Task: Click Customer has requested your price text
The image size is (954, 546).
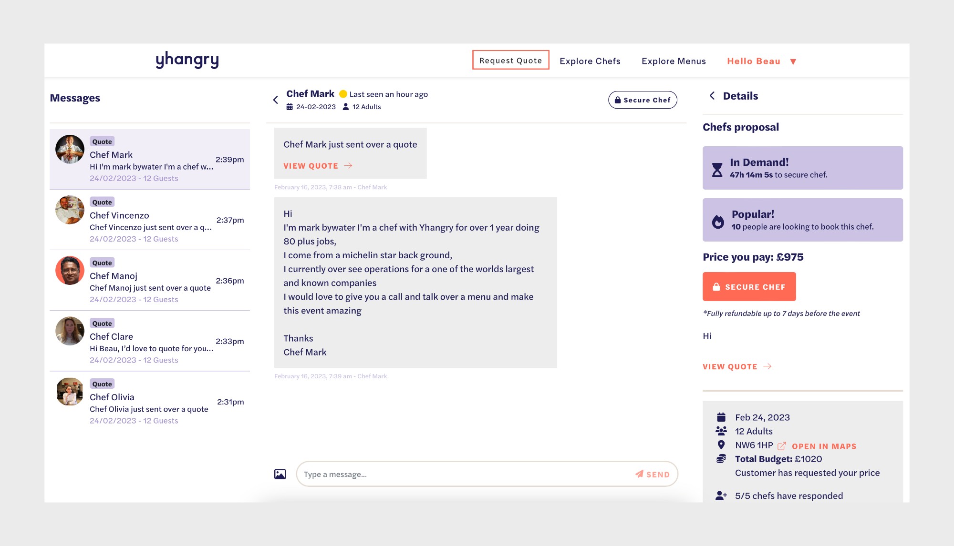Action: [807, 473]
